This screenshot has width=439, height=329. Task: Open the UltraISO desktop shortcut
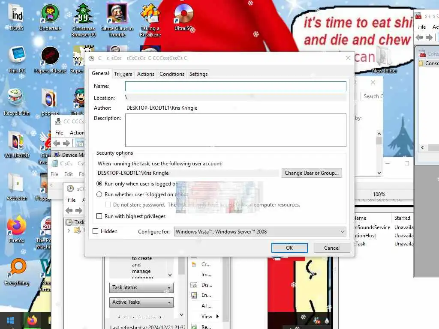pyautogui.click(x=183, y=17)
